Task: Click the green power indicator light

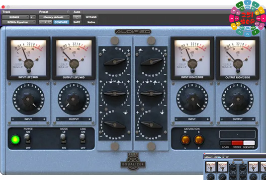Action: tap(15, 139)
